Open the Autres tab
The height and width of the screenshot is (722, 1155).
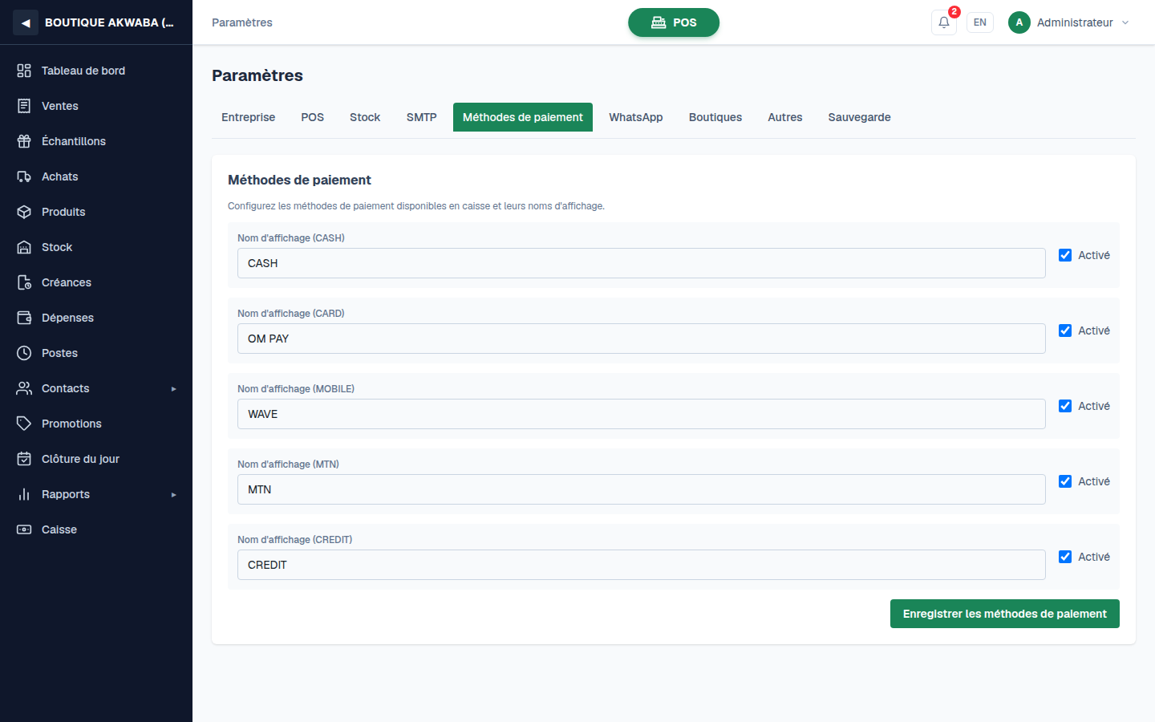tap(785, 117)
